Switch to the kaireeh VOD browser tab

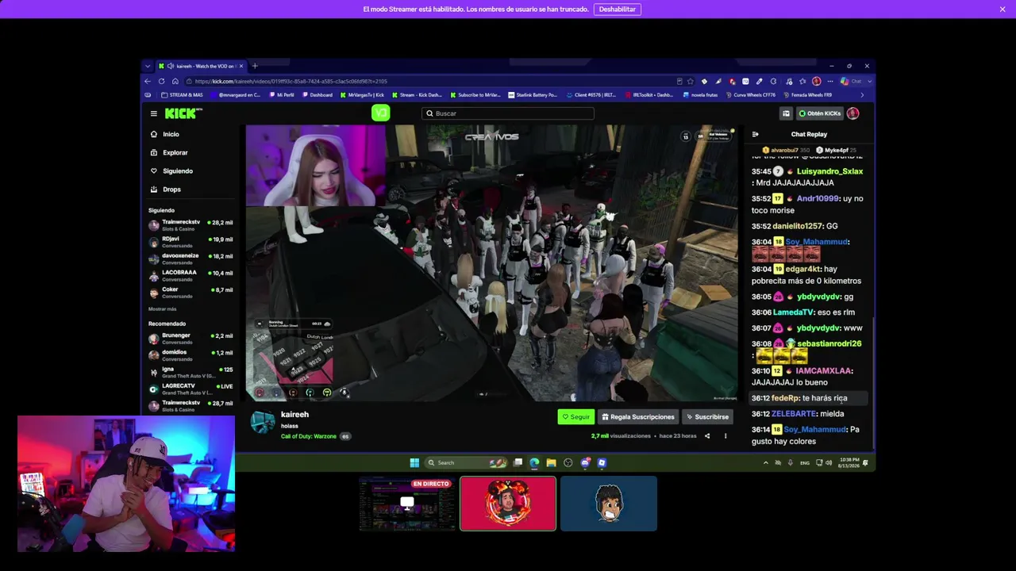tap(201, 66)
